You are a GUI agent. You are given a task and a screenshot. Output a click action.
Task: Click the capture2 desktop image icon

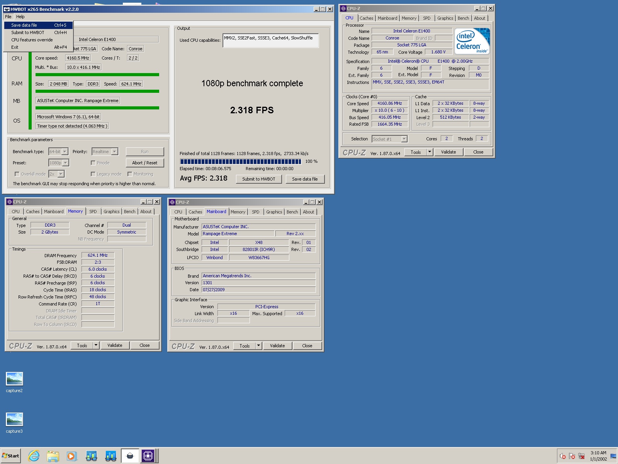tap(14, 379)
